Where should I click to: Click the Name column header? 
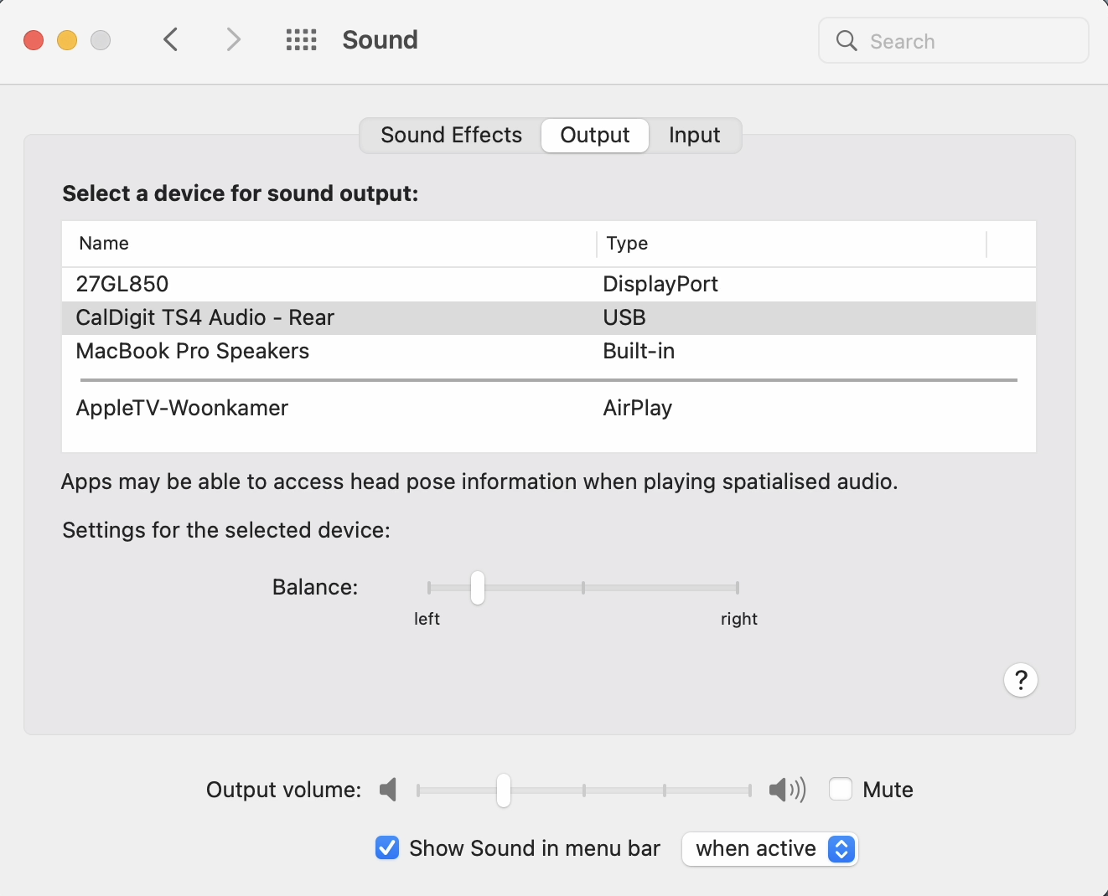[x=329, y=244]
